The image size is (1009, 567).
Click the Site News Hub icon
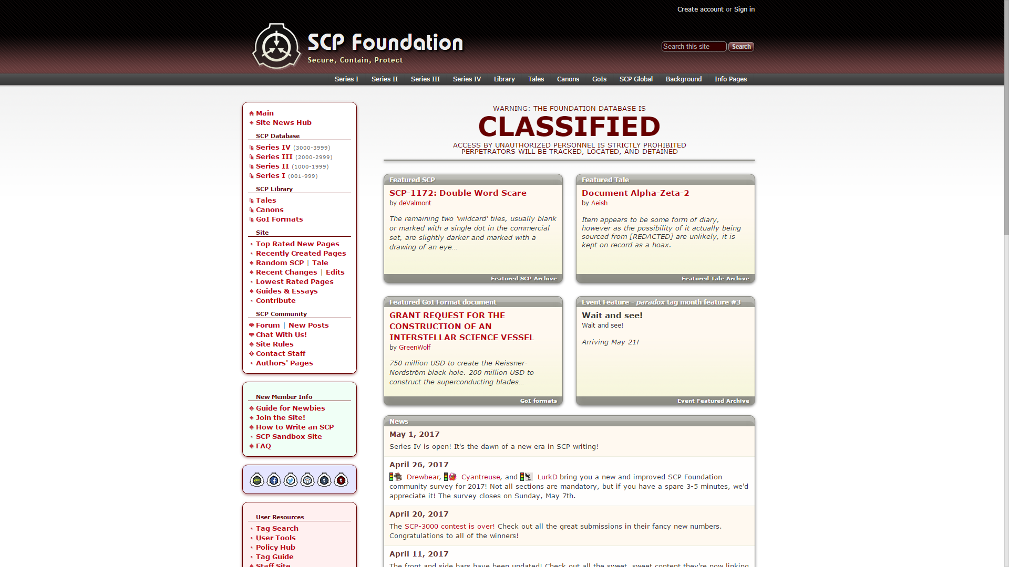(x=252, y=122)
